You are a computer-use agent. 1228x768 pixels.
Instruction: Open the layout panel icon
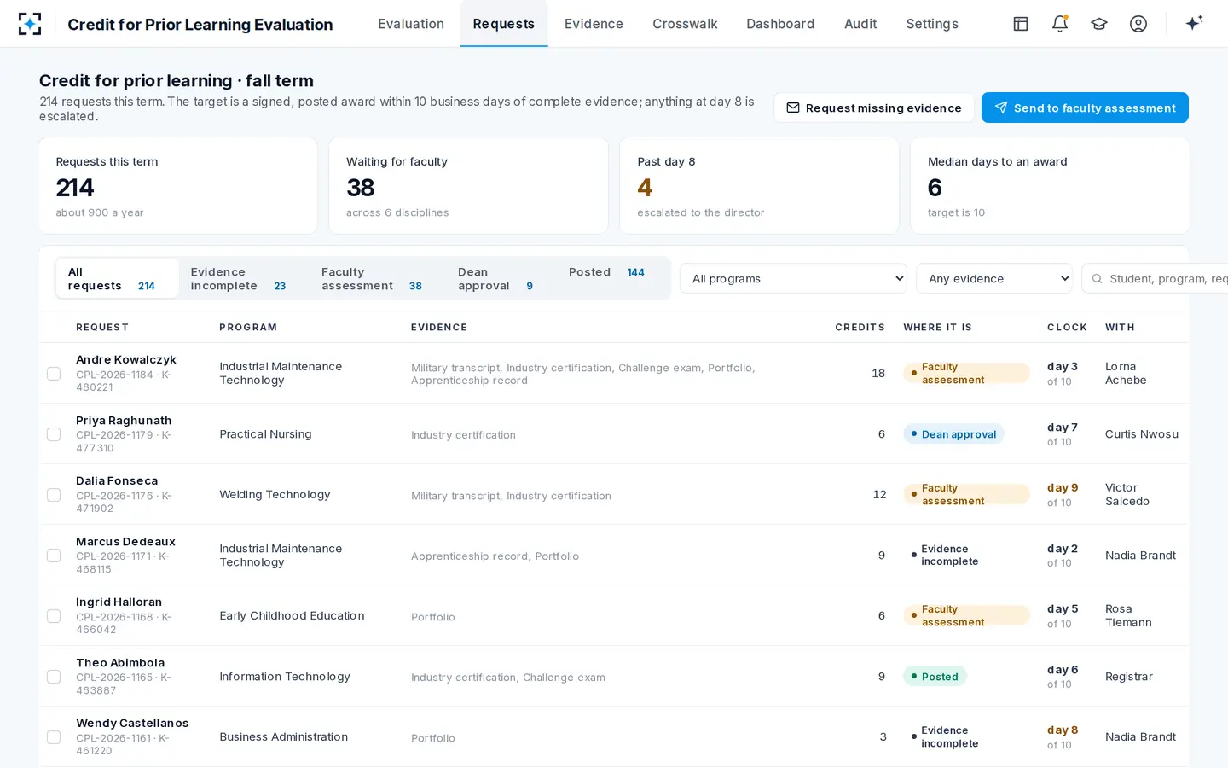(1021, 24)
